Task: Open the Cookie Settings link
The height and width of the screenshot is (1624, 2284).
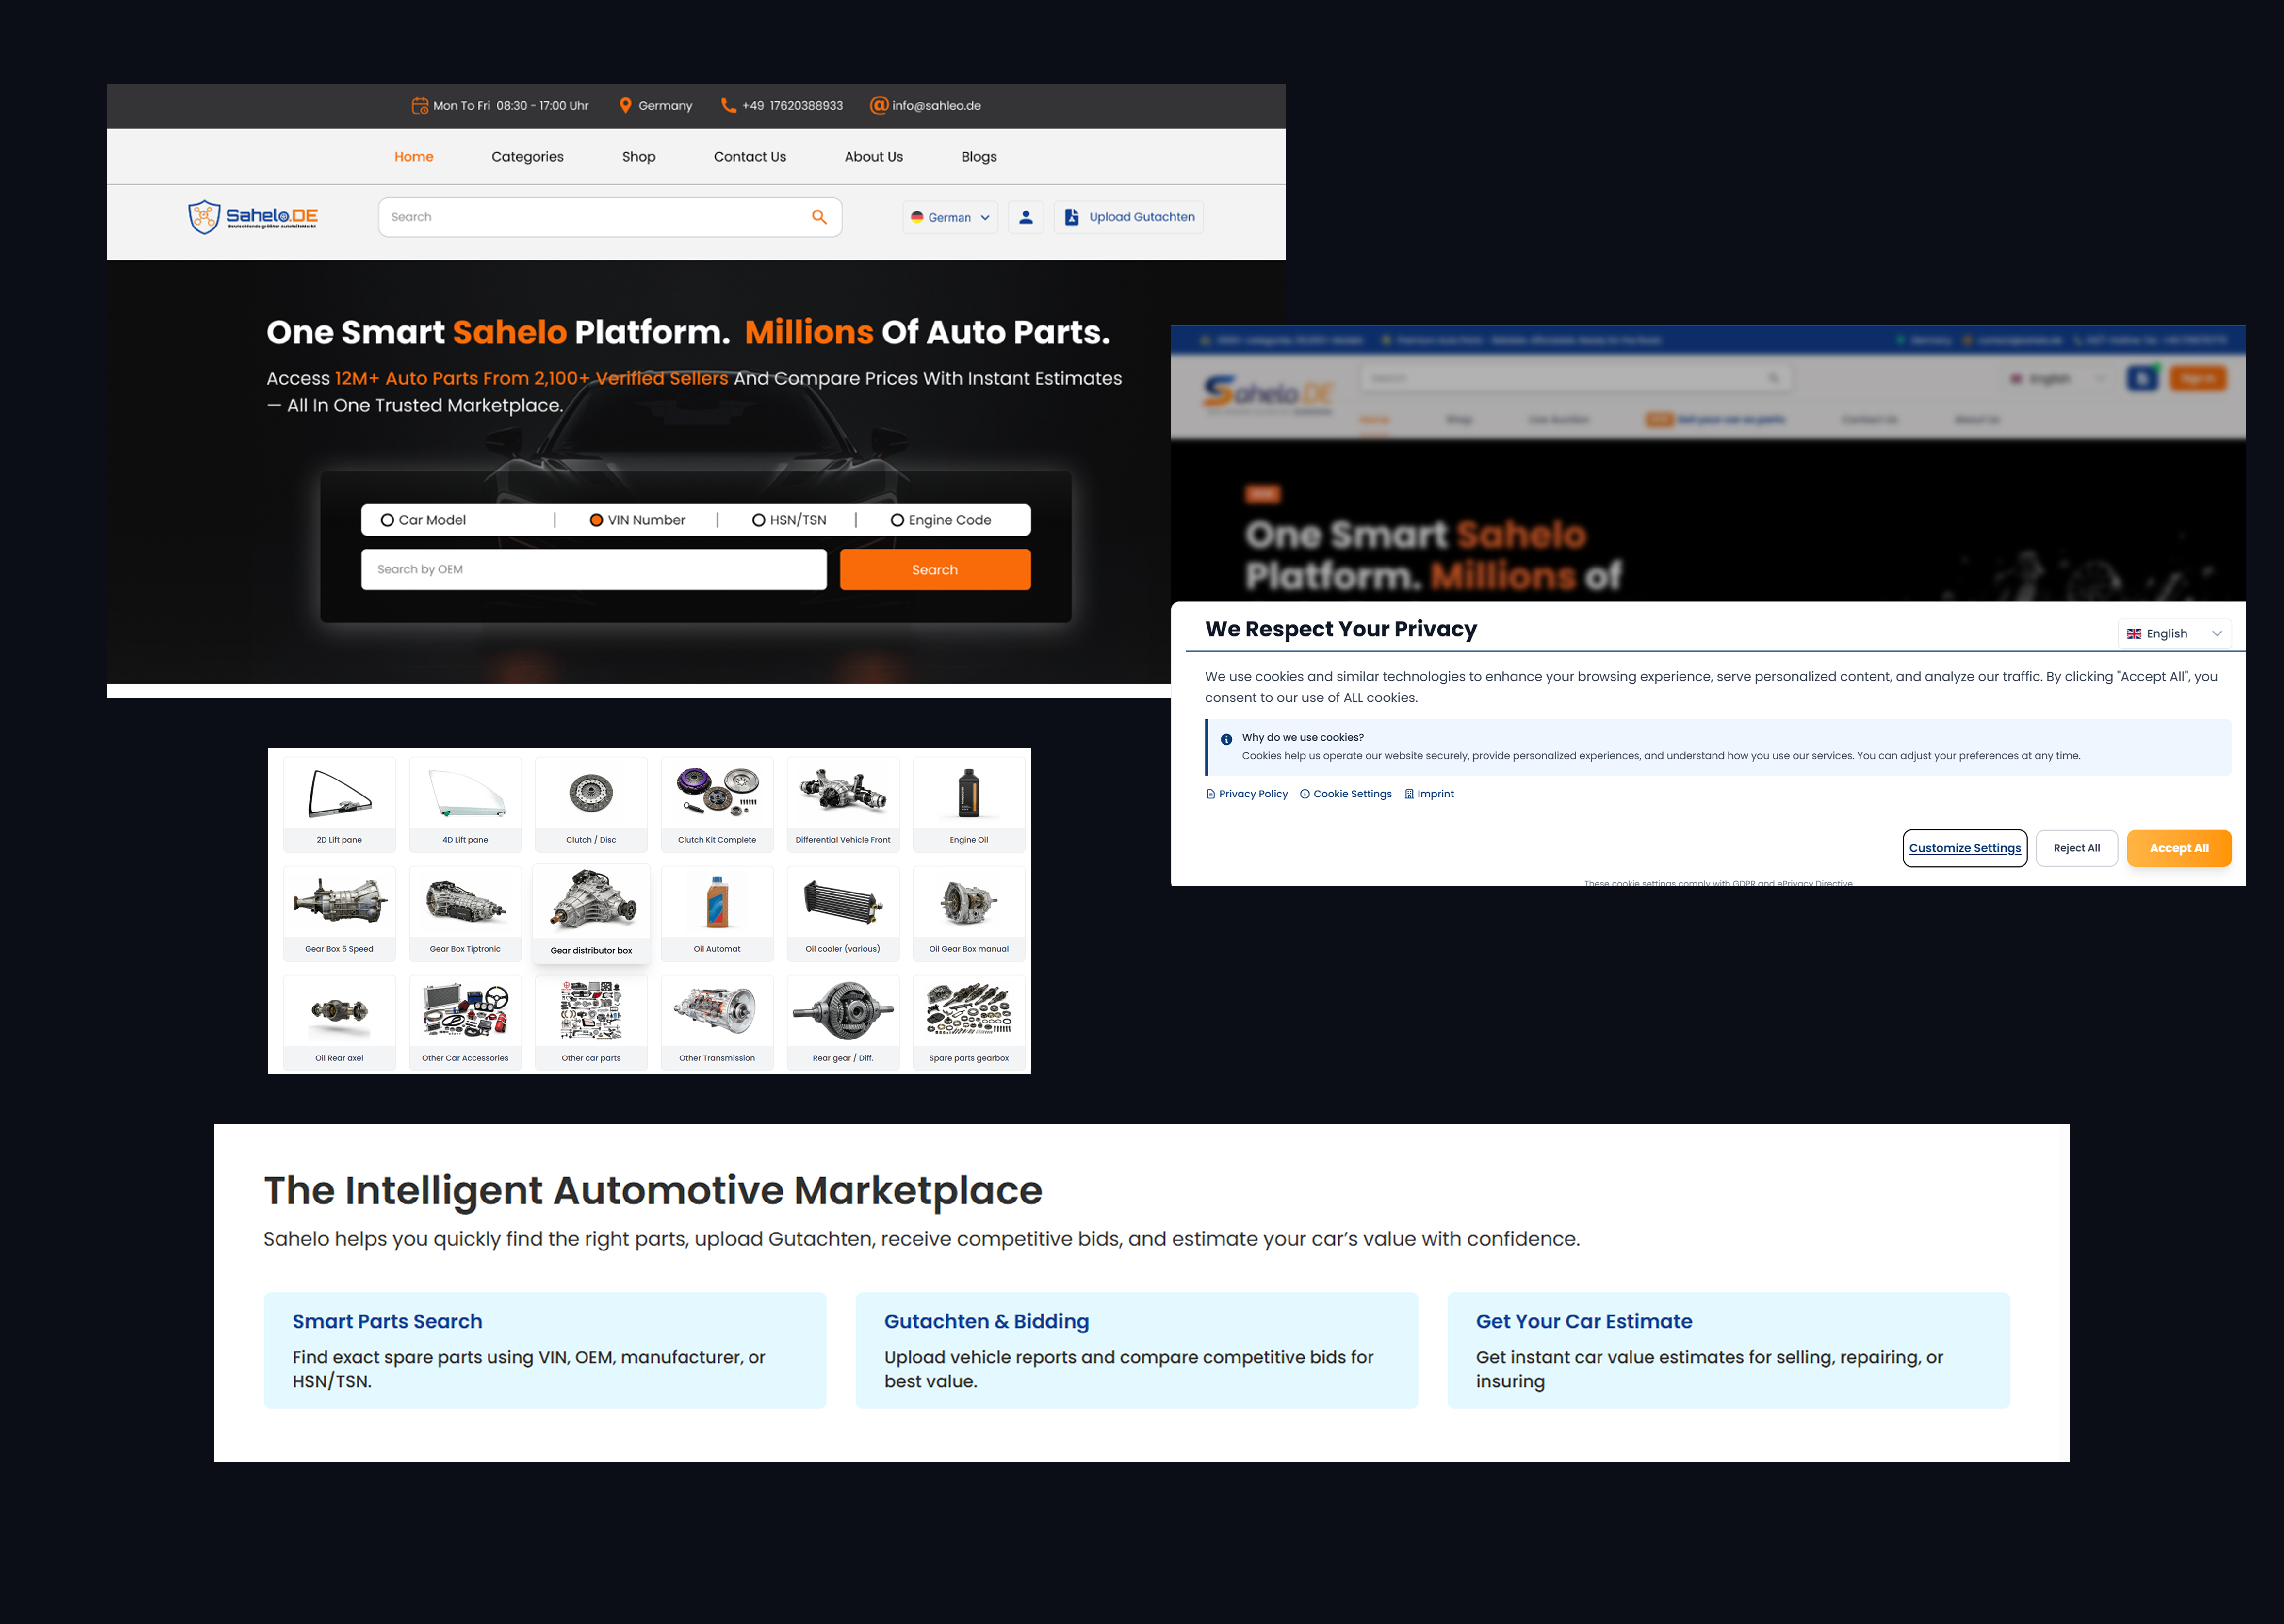Action: click(1346, 794)
